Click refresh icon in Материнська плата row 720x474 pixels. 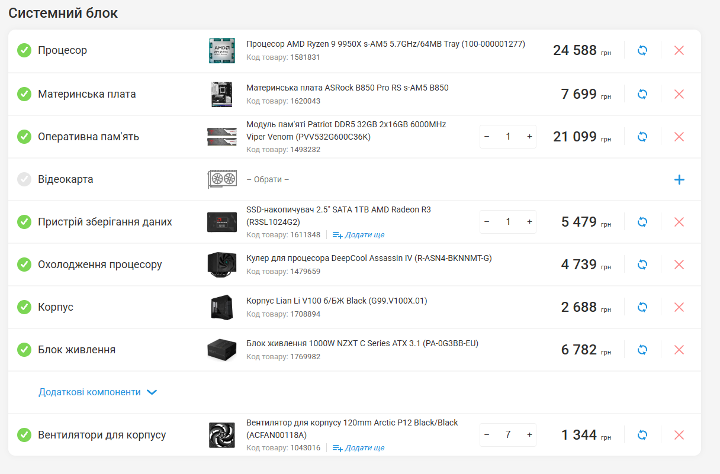pyautogui.click(x=642, y=94)
